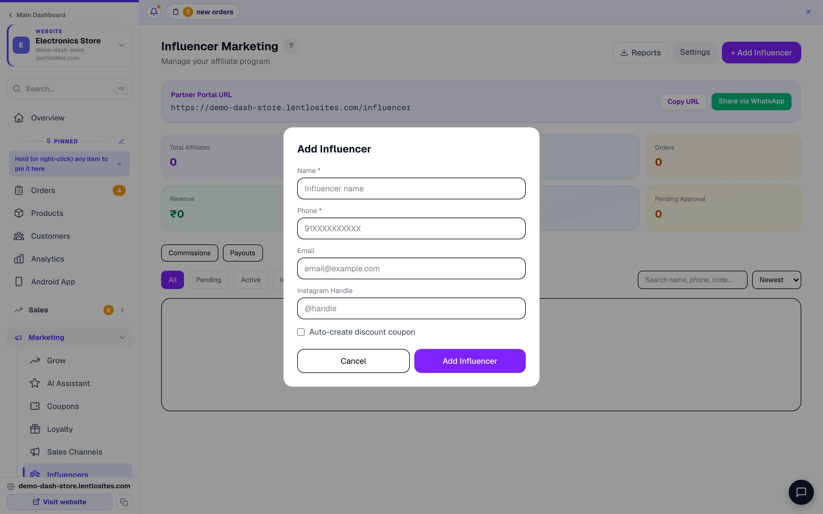Viewport: 823px width, 514px height.
Task: Click the Coupons ticket icon
Action: 35,406
